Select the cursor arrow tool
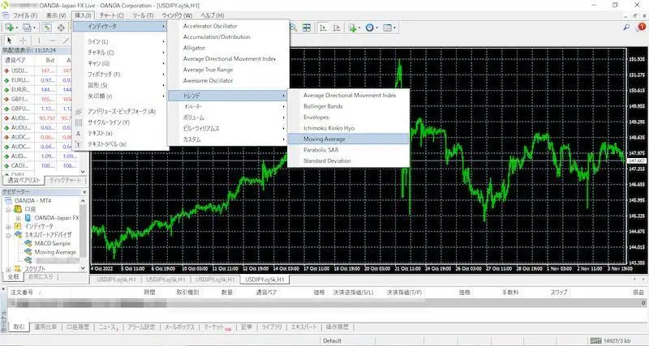649x346 pixels. 10,41
